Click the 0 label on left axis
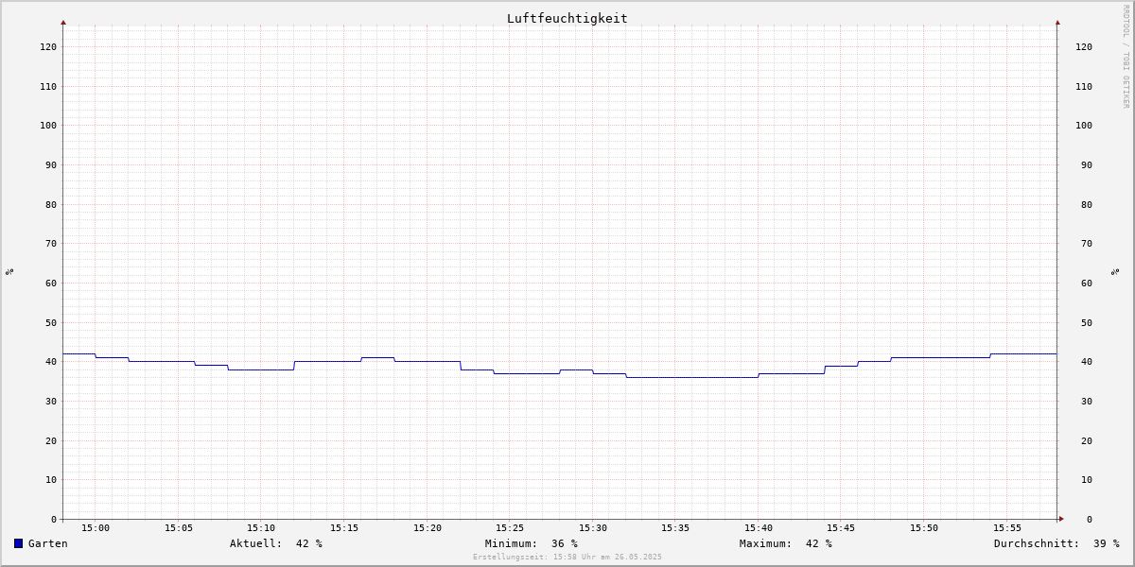This screenshot has height=567, width=1135. (54, 520)
